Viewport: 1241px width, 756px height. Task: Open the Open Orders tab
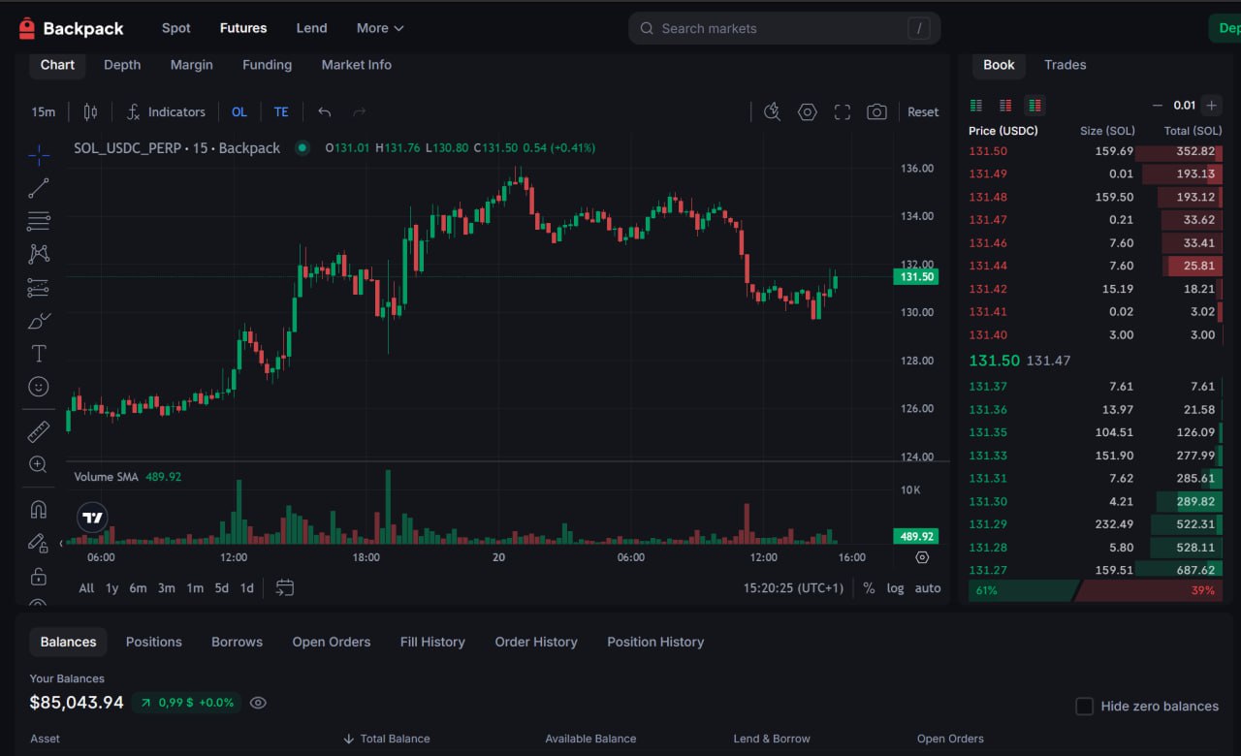332,642
